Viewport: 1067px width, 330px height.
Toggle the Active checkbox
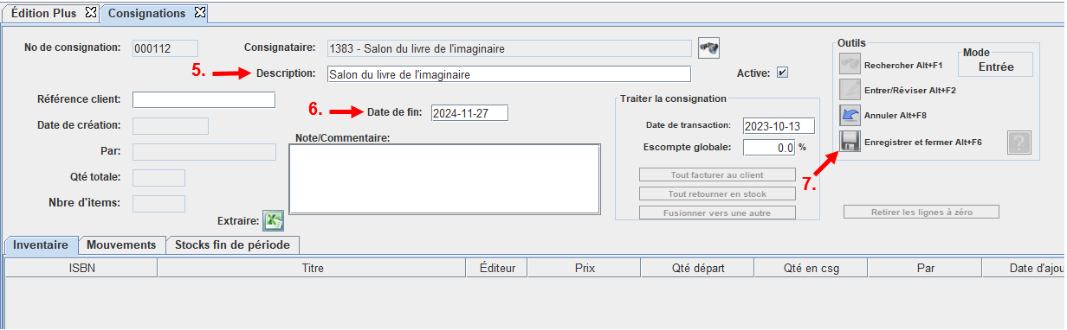point(783,73)
